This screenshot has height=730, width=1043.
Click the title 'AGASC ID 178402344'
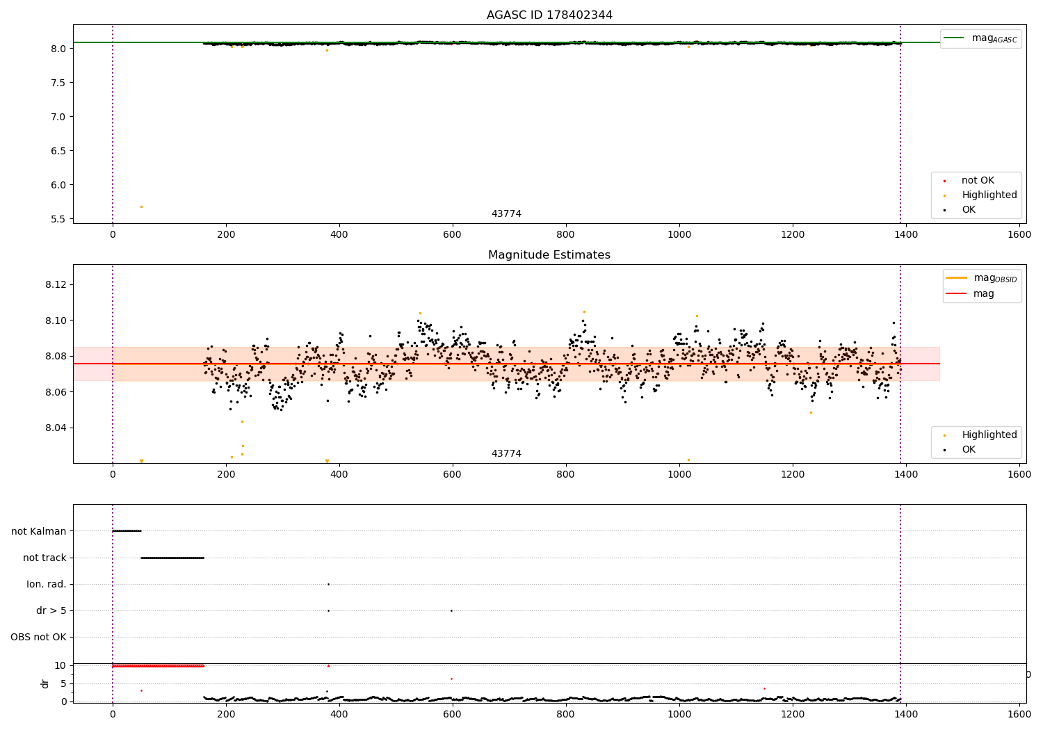pyautogui.click(x=549, y=15)
